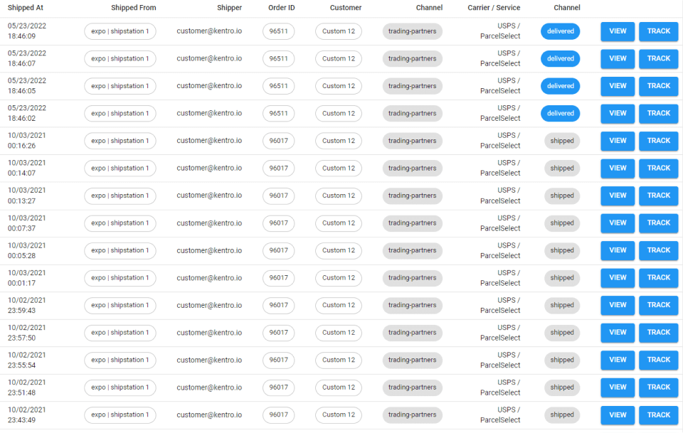Select expo | shipstation 1 in the 00:07:37 row

(120, 223)
